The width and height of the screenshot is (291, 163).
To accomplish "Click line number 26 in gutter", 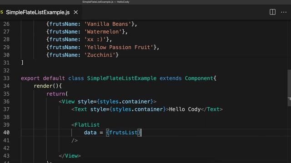I will click(6, 24).
